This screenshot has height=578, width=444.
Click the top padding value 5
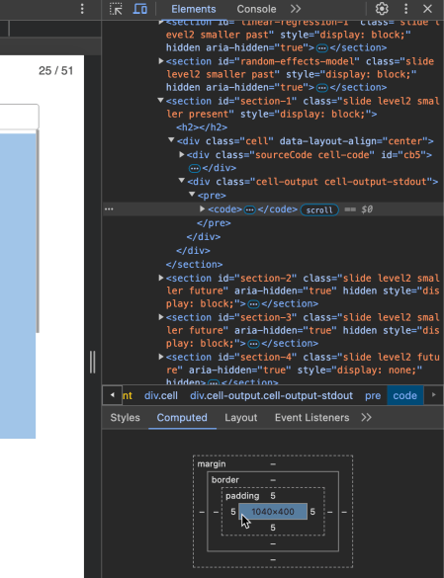(x=273, y=496)
